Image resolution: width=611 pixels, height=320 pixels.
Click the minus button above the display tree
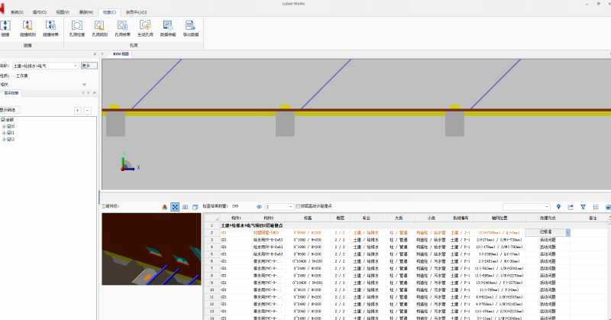point(88,110)
